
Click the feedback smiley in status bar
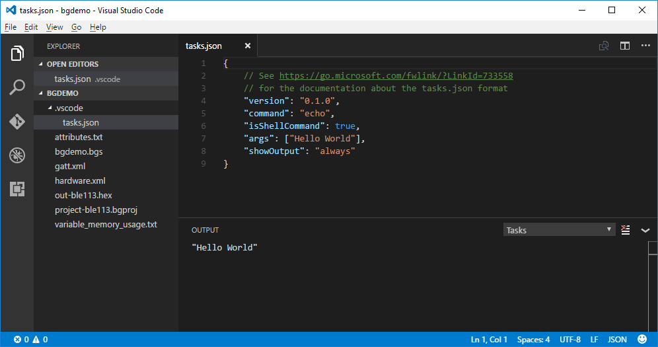[x=642, y=339]
